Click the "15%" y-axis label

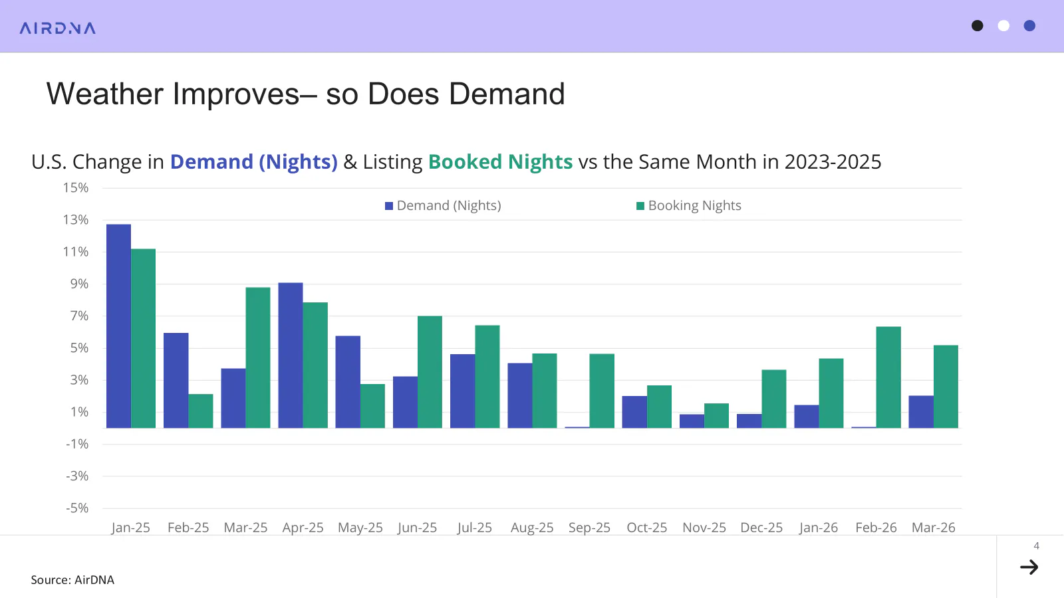[x=76, y=188]
